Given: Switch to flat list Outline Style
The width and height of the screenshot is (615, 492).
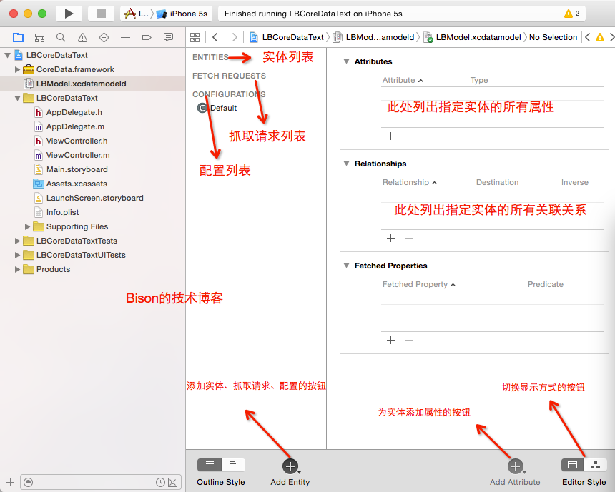Looking at the screenshot, I should click(x=210, y=465).
